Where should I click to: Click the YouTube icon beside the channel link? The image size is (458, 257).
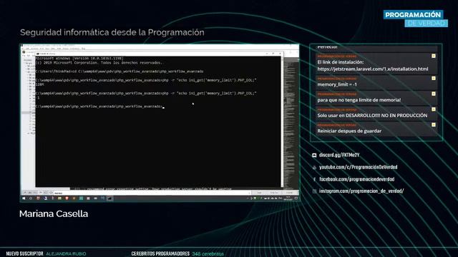coord(314,168)
